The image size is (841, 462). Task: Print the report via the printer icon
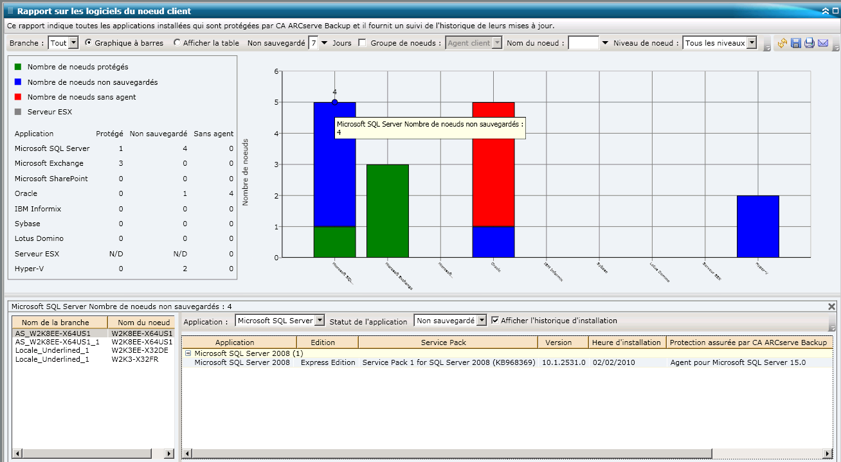pos(809,43)
